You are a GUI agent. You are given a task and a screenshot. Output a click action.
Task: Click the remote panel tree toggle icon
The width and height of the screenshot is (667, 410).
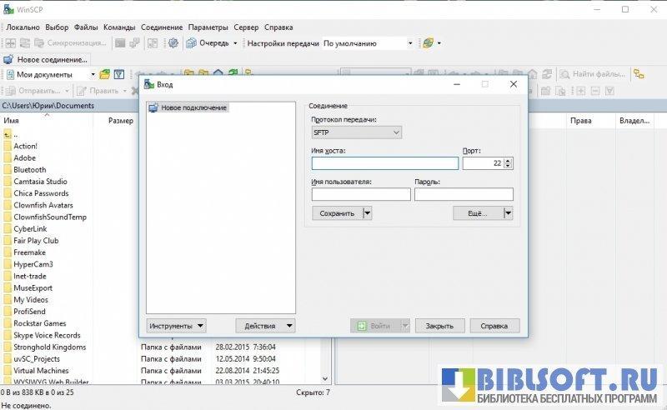click(x=639, y=74)
